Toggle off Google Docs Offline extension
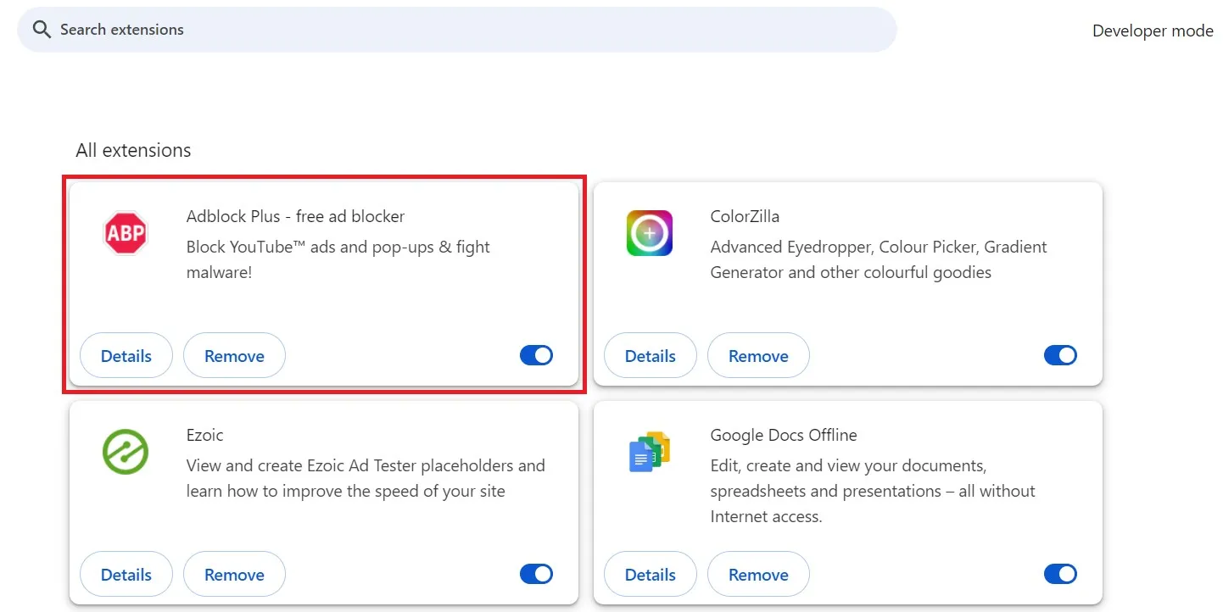 (1060, 574)
